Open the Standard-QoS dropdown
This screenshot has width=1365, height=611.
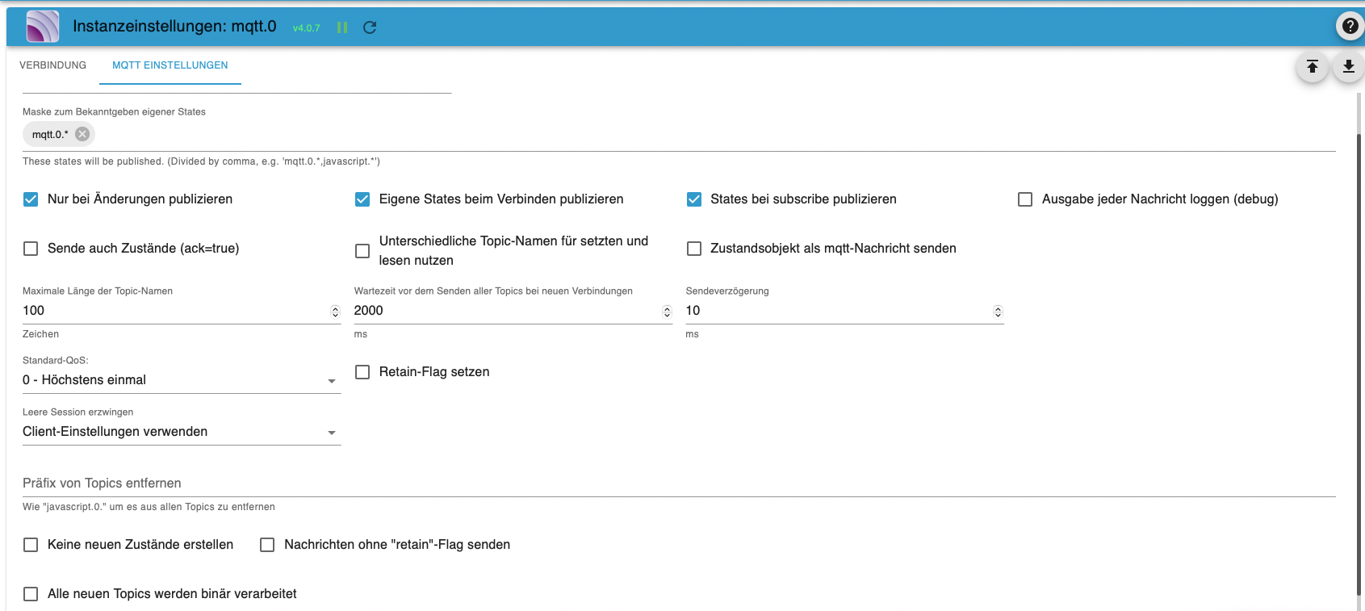point(181,380)
